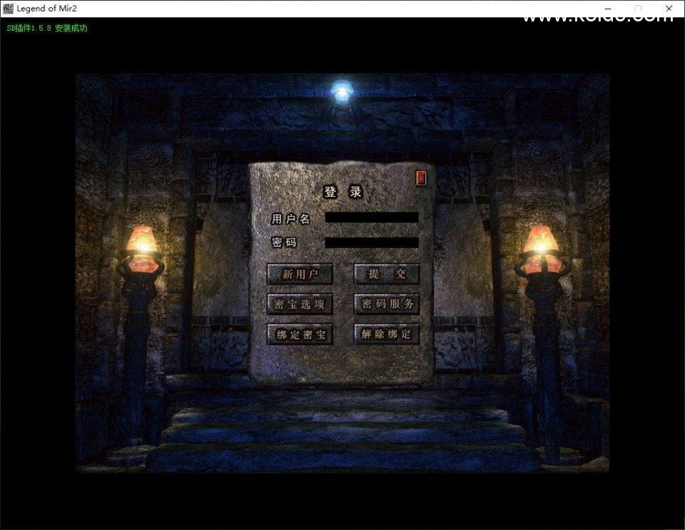Close the login panel with the red X
Image resolution: width=685 pixels, height=530 pixels.
(x=421, y=178)
